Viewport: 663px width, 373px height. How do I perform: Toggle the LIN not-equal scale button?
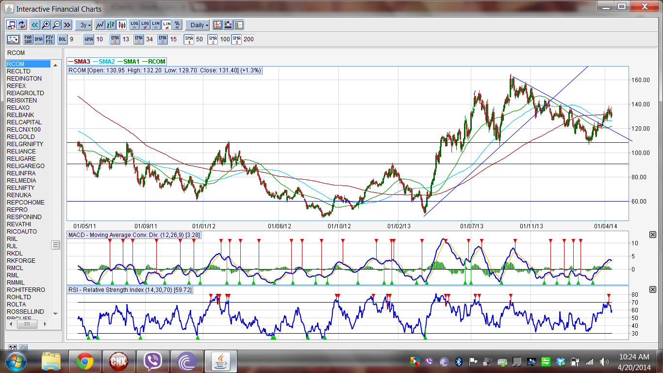[166, 25]
